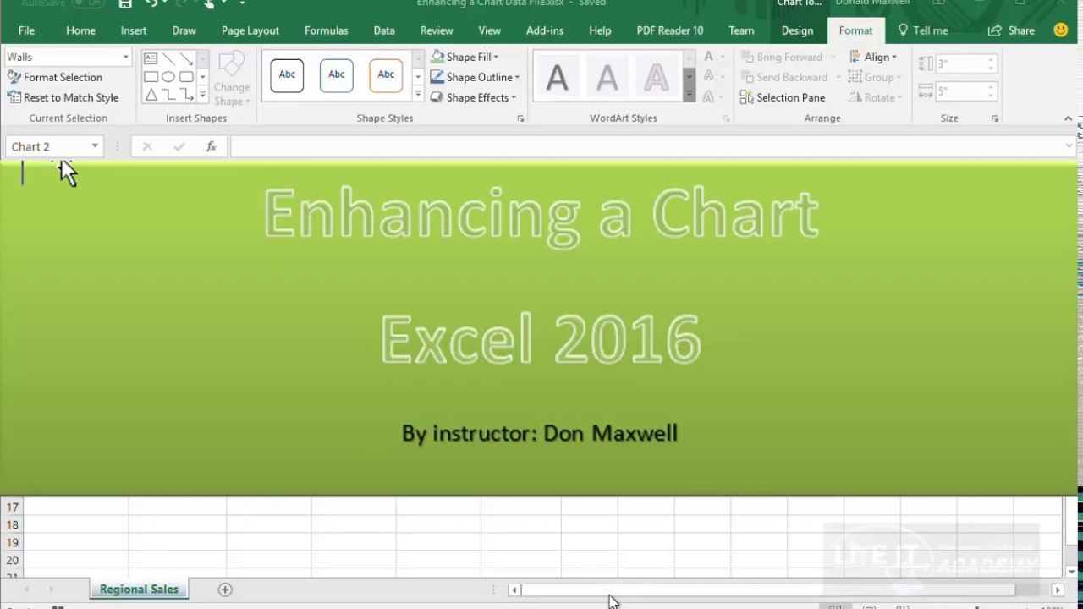Switch to the Home tab
This screenshot has width=1083, height=609.
pos(80,30)
